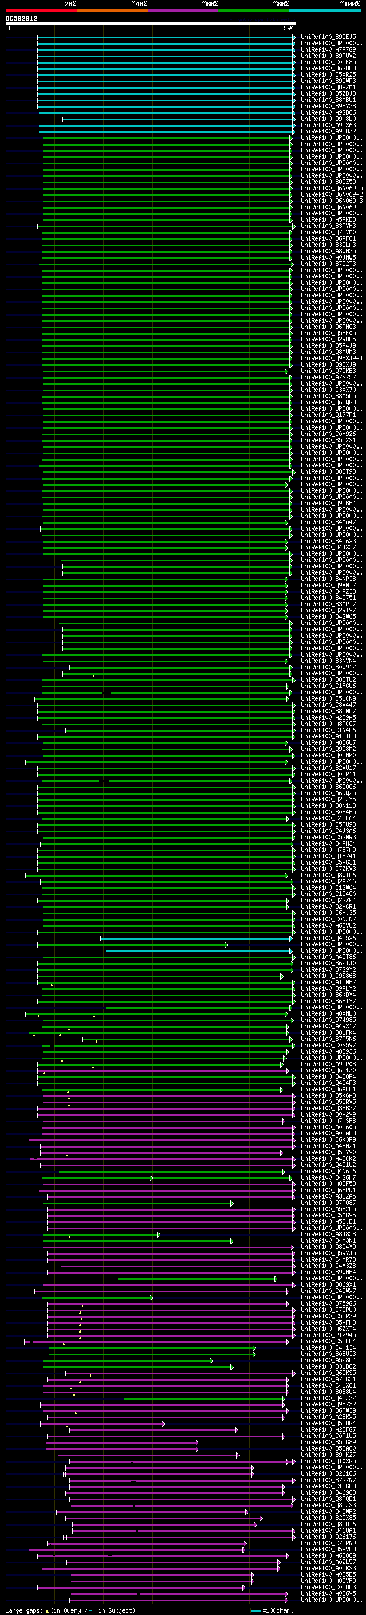
Task: Click label UniRef100_B0DTW2
Action: point(328,679)
